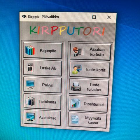Click the sunglasses man Asiakas kortisto icon

pos(78,52)
